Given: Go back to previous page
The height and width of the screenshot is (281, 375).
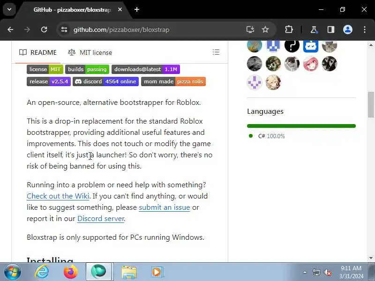Looking at the screenshot, I should click(10, 30).
